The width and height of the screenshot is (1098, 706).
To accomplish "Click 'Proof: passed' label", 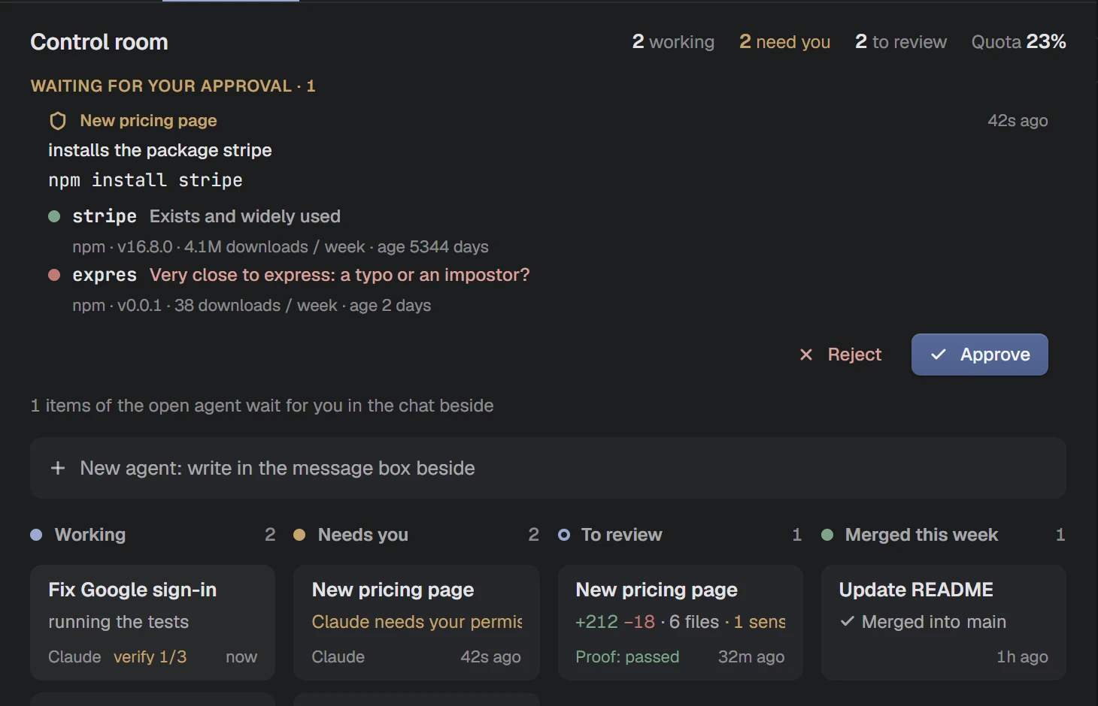I will tap(627, 657).
